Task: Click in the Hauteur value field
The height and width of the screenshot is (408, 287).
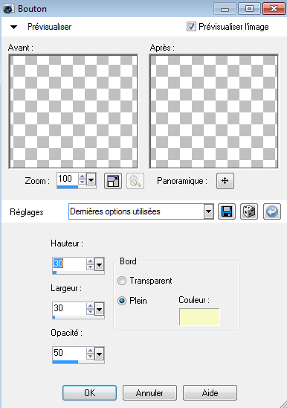Action: click(69, 264)
